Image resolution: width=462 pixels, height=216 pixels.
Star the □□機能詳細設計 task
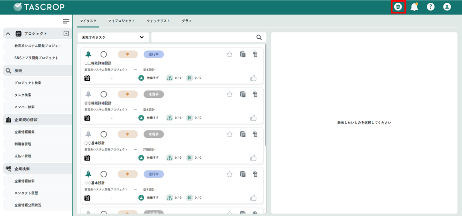(230, 54)
